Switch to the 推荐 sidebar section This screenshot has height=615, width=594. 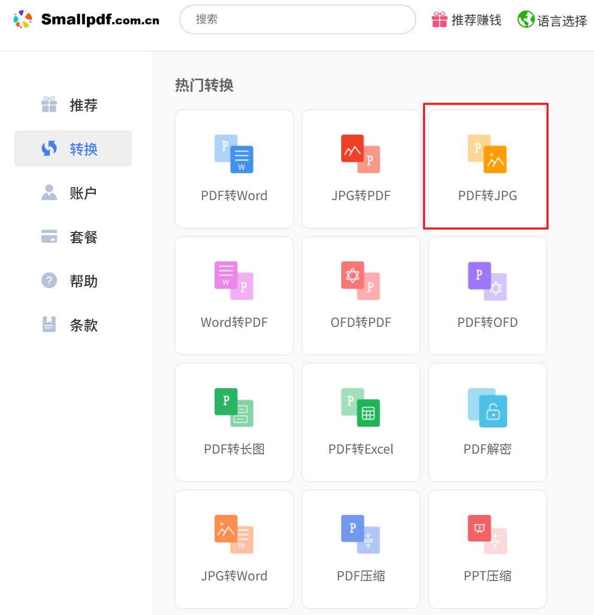(73, 104)
